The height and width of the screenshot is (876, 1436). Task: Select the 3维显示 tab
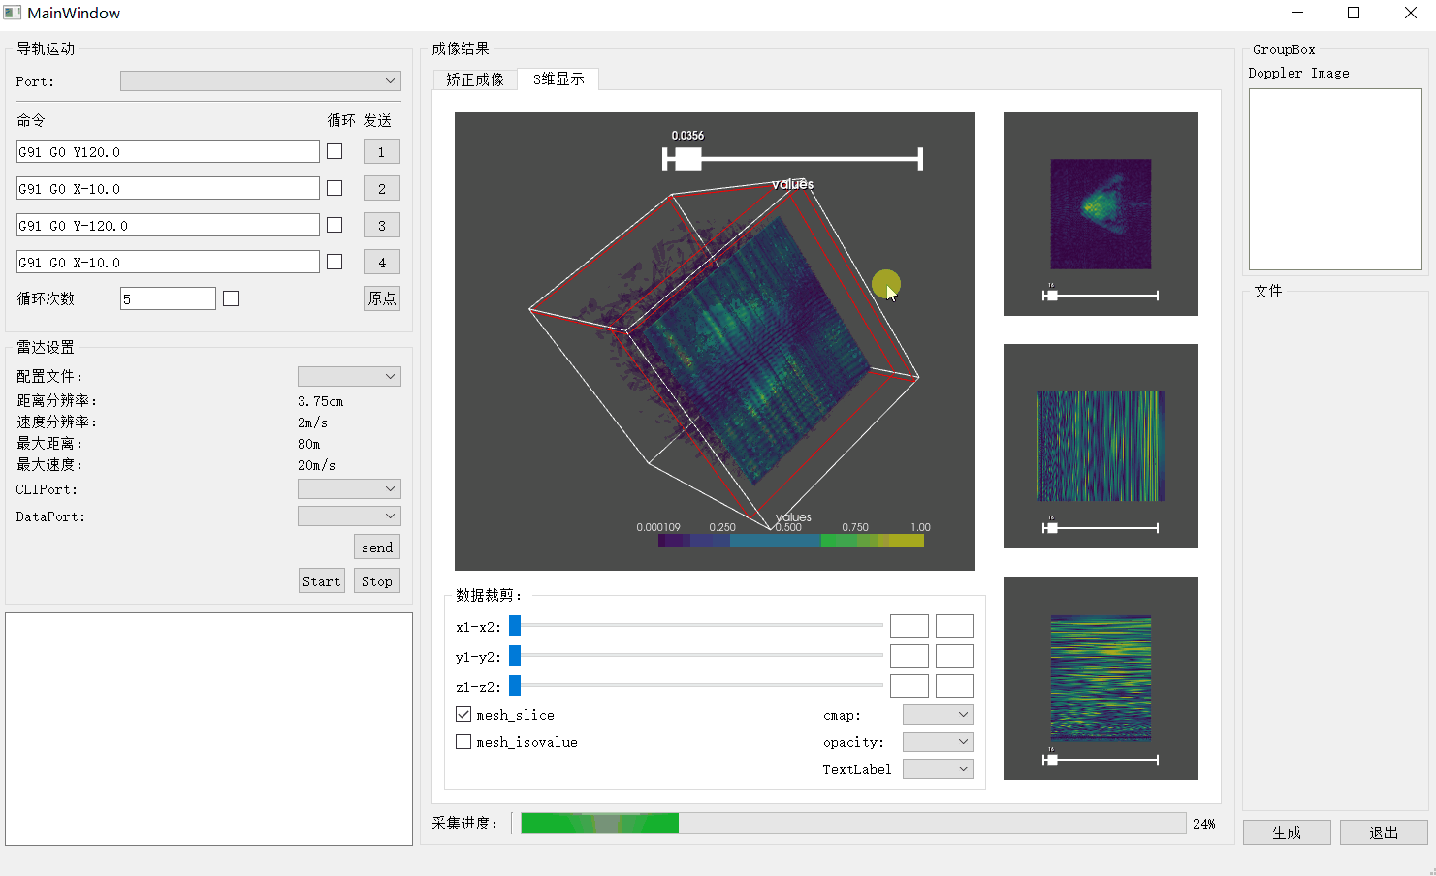(x=558, y=80)
